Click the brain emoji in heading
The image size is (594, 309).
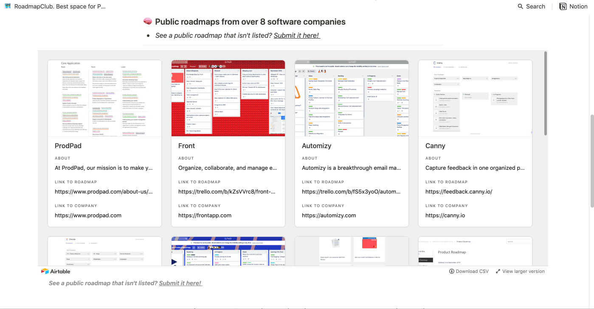click(147, 22)
